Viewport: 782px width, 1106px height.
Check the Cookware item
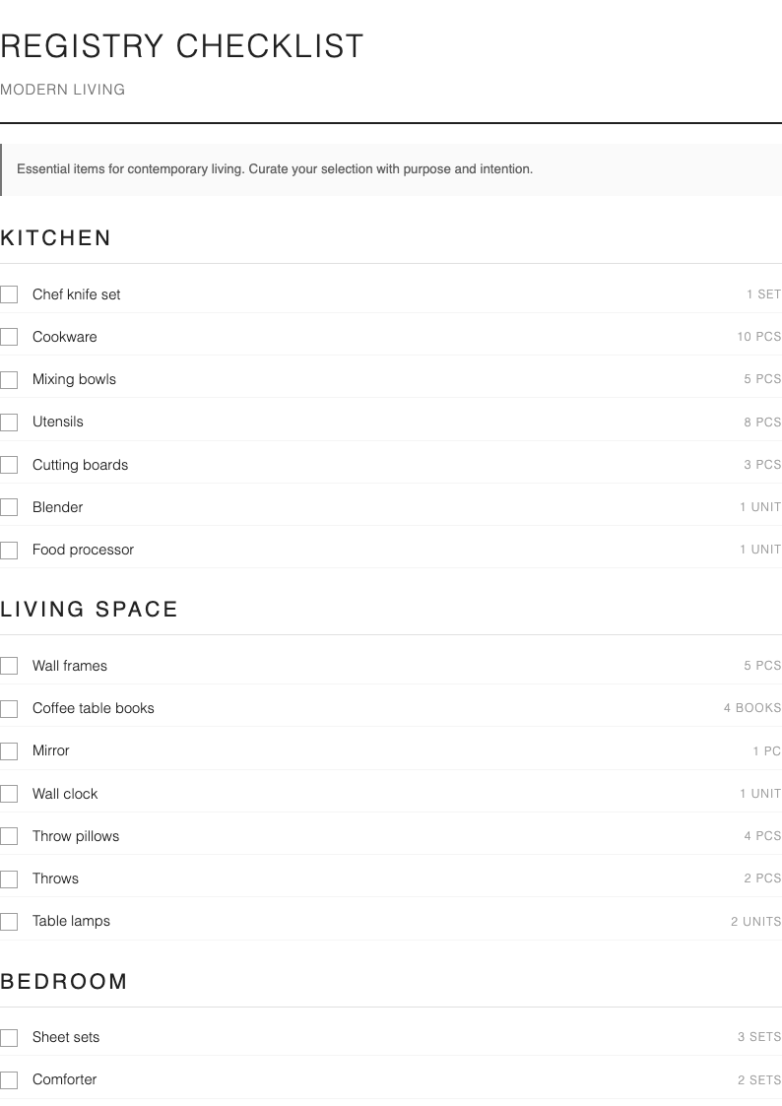click(9, 336)
